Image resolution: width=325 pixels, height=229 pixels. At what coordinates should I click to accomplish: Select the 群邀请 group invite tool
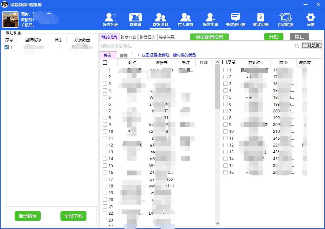[136, 19]
